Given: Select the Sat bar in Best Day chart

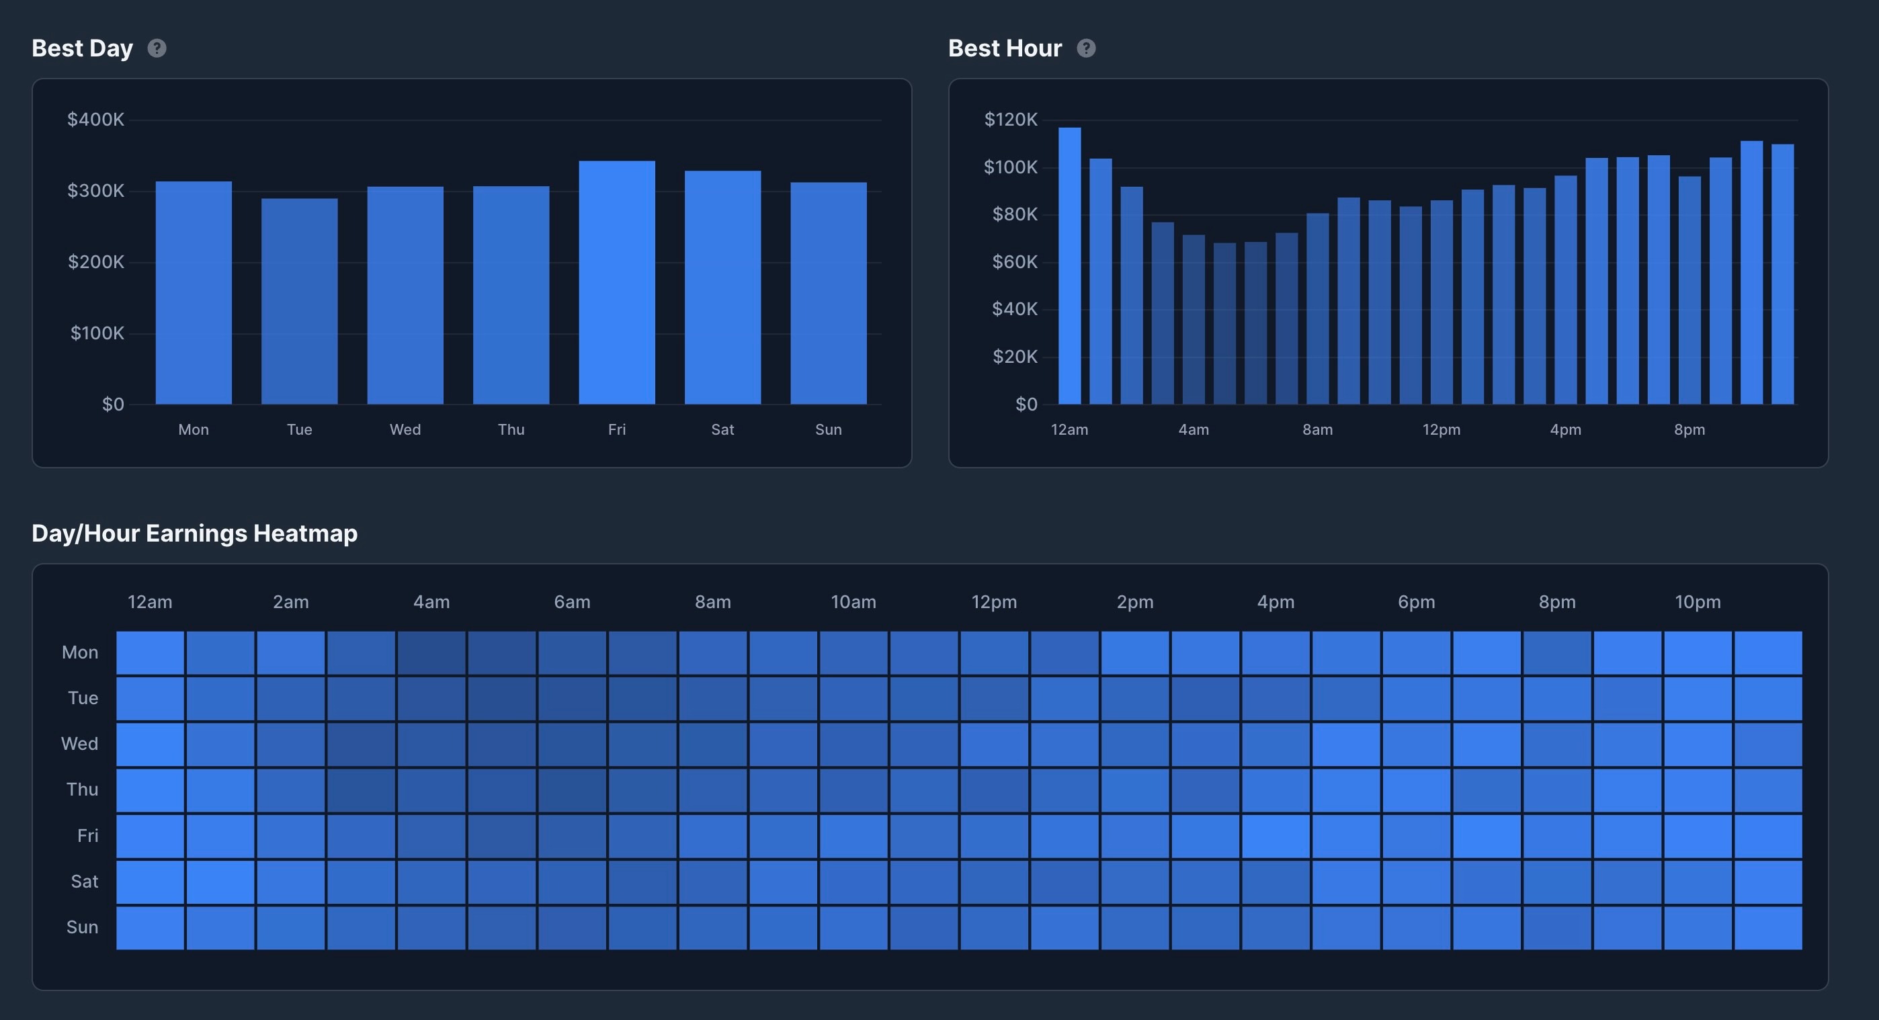Looking at the screenshot, I should [723, 288].
